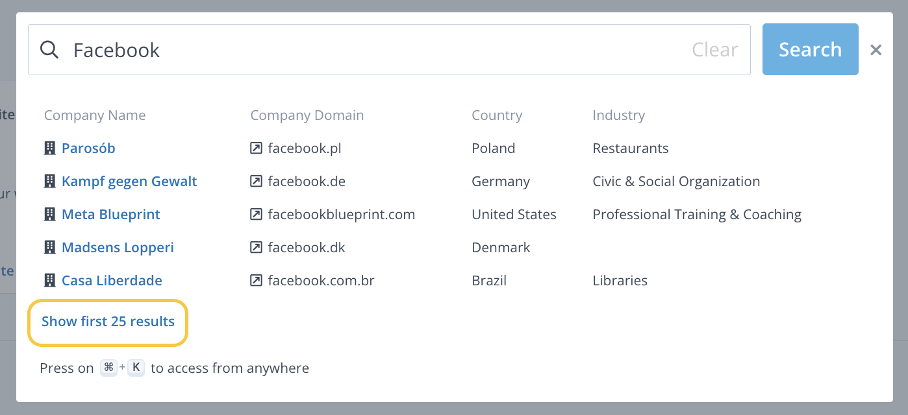The image size is (908, 415).
Task: Click external link icon for facebook.dk
Action: point(256,248)
